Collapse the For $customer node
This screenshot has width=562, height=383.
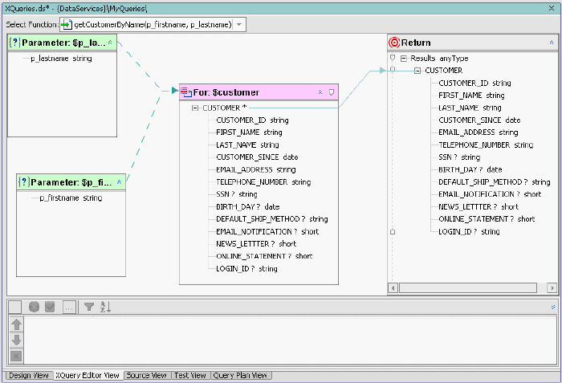(320, 92)
